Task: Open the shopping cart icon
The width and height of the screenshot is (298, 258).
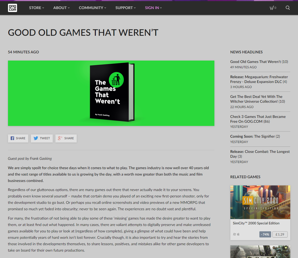Action: click(272, 8)
